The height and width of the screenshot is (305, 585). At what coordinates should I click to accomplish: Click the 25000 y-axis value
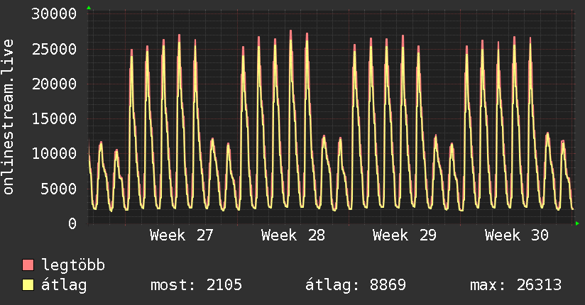pyautogui.click(x=54, y=49)
